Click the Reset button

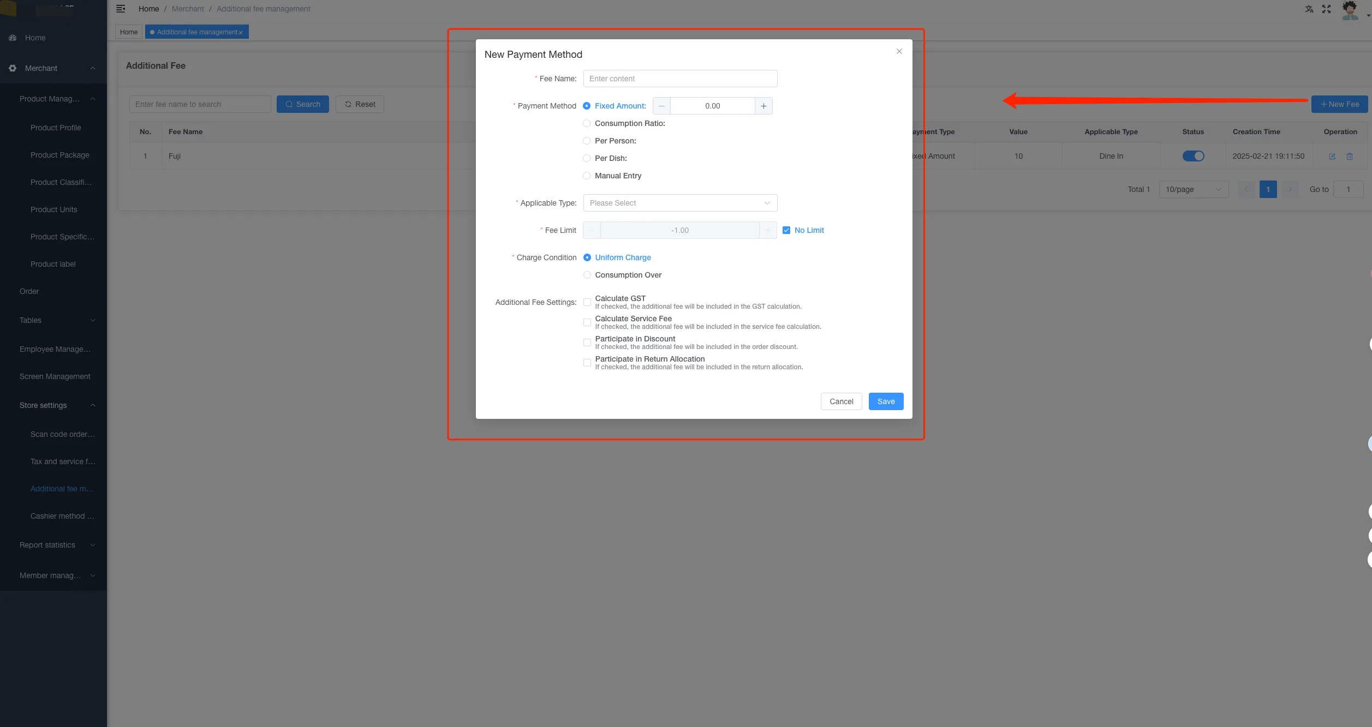click(x=360, y=104)
